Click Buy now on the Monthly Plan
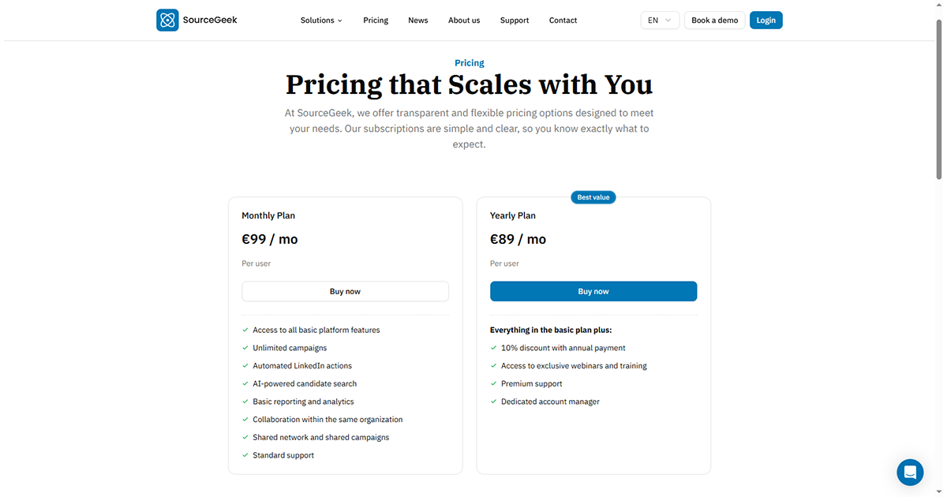947x497 pixels. tap(345, 291)
